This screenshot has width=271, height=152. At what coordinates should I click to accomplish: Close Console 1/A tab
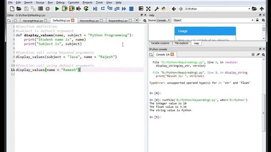[172, 54]
